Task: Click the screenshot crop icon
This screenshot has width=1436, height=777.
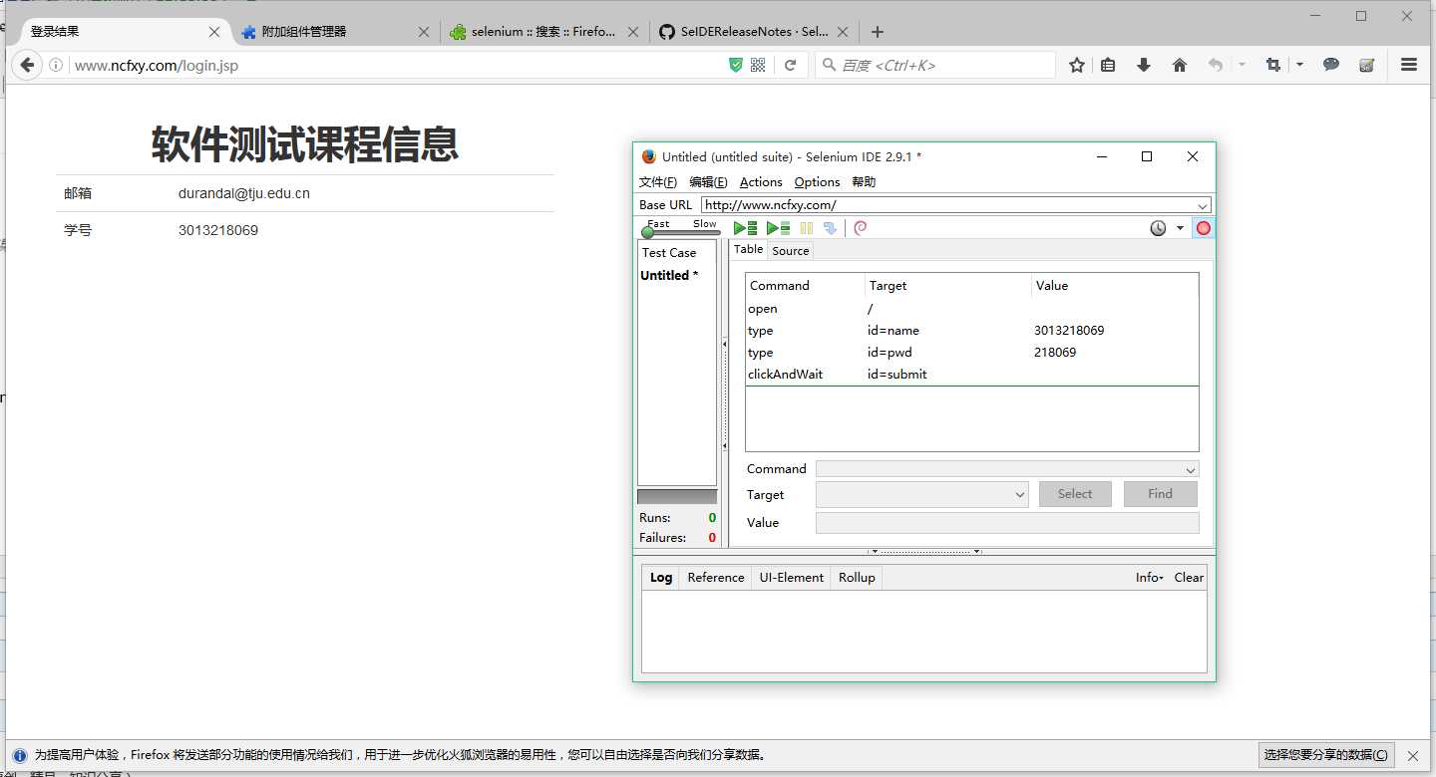Action: 1272,65
